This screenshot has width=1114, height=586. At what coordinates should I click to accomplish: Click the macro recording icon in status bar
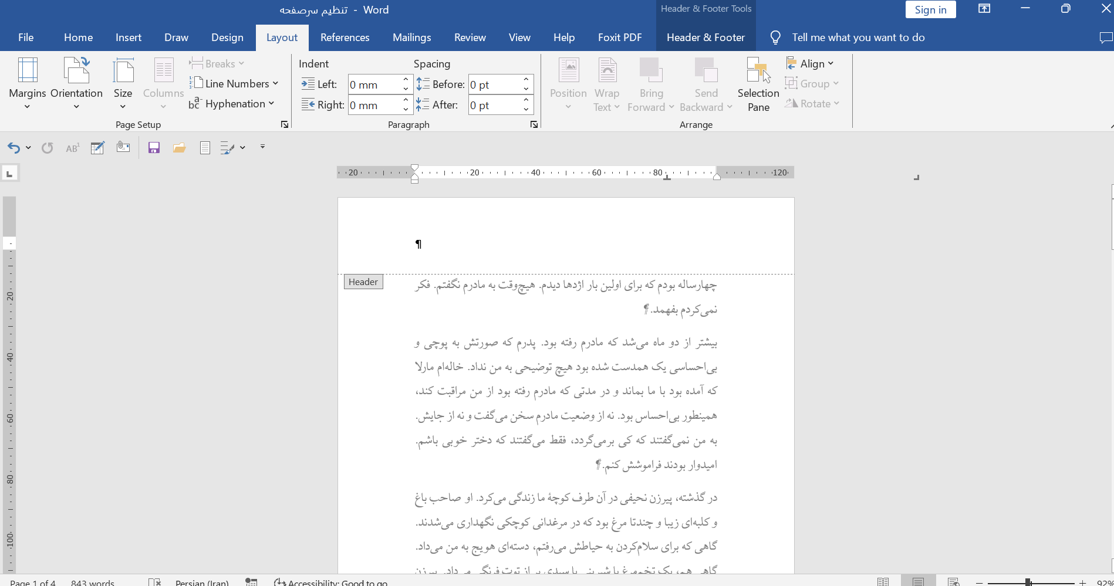[251, 582]
